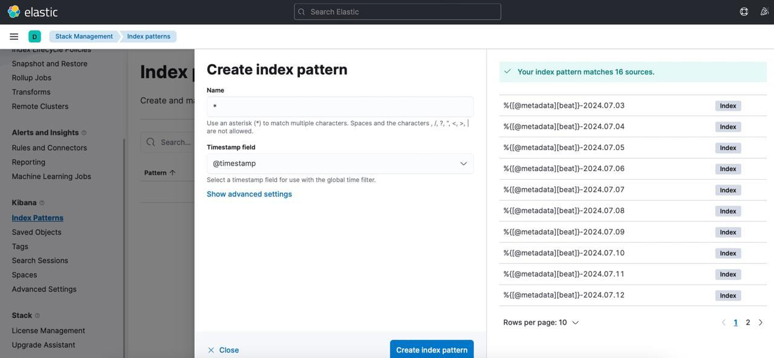The image size is (774, 358).
Task: Click the index 2024.07.08 row
Action: (633, 211)
